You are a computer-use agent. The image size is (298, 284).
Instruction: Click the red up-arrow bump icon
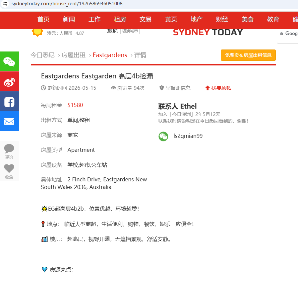208,88
